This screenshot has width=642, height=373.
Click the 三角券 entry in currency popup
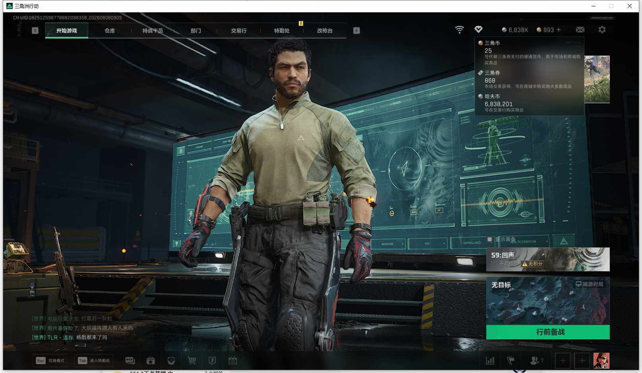(x=530, y=79)
